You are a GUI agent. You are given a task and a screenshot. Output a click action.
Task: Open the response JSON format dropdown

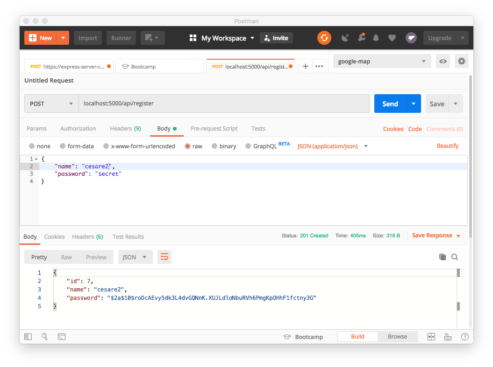pos(135,257)
